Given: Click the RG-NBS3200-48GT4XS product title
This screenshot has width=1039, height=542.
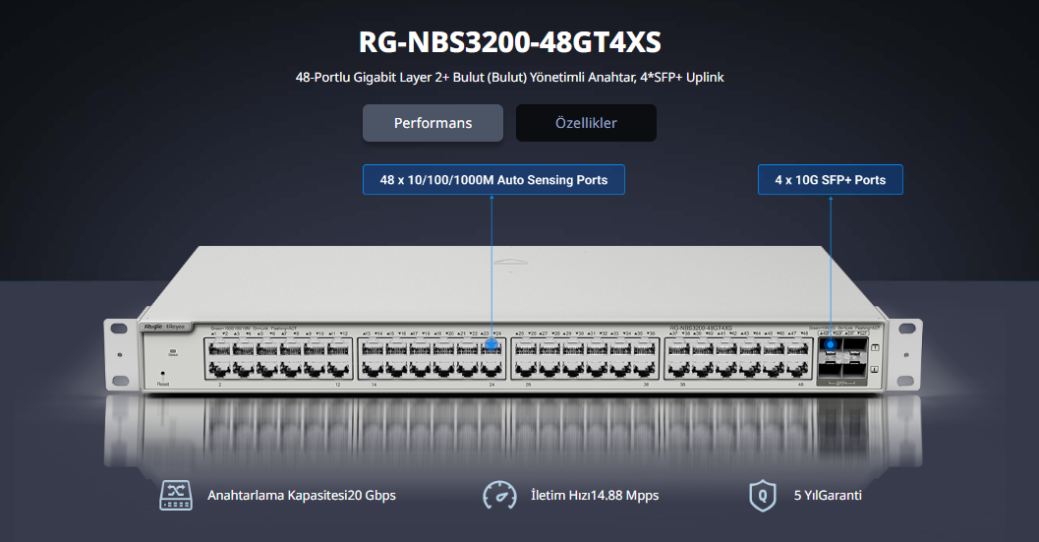Looking at the screenshot, I should click(x=509, y=43).
